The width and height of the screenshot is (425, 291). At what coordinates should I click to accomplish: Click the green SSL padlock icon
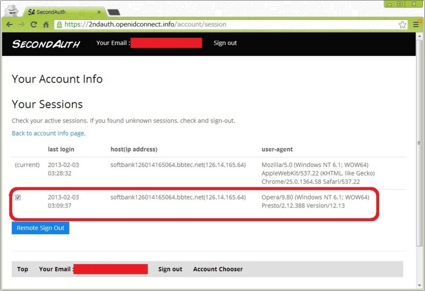point(59,24)
